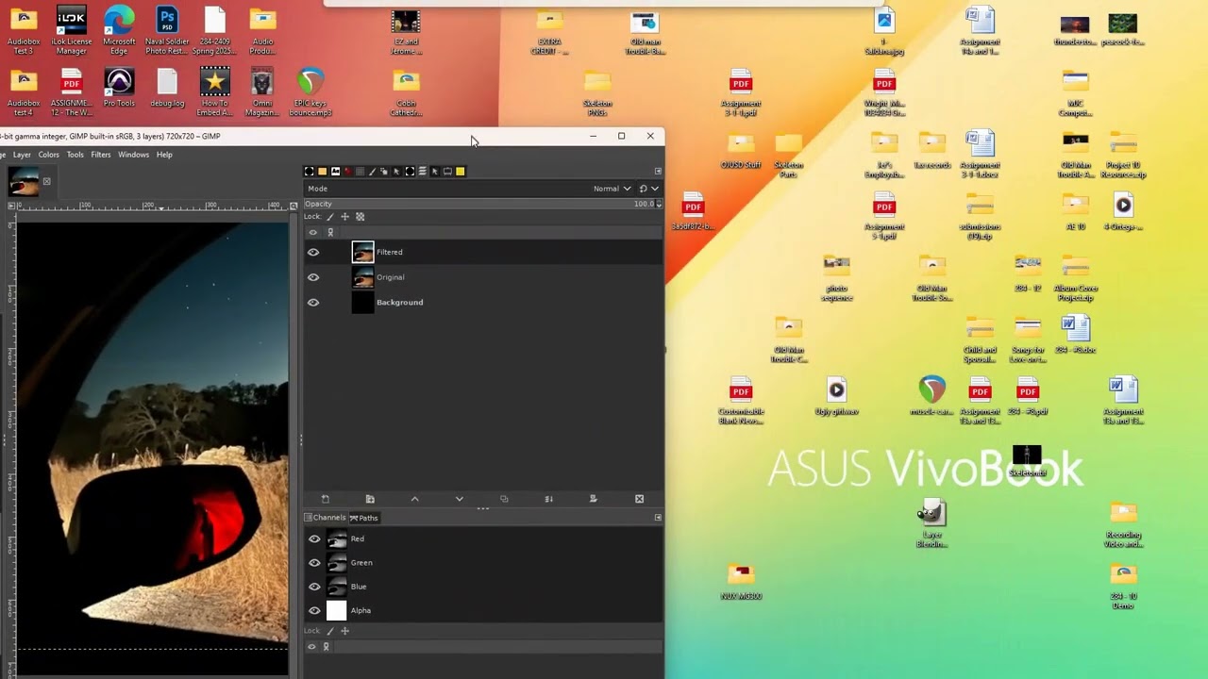1208x679 pixels.
Task: Select the Blue channel row label
Action: 359,587
